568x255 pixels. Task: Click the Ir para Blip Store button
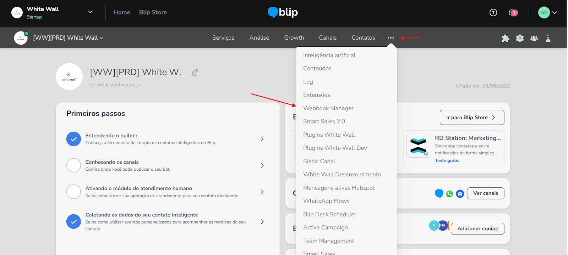click(472, 118)
